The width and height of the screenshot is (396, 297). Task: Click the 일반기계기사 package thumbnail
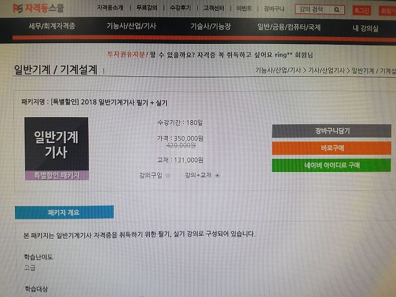tap(57, 148)
